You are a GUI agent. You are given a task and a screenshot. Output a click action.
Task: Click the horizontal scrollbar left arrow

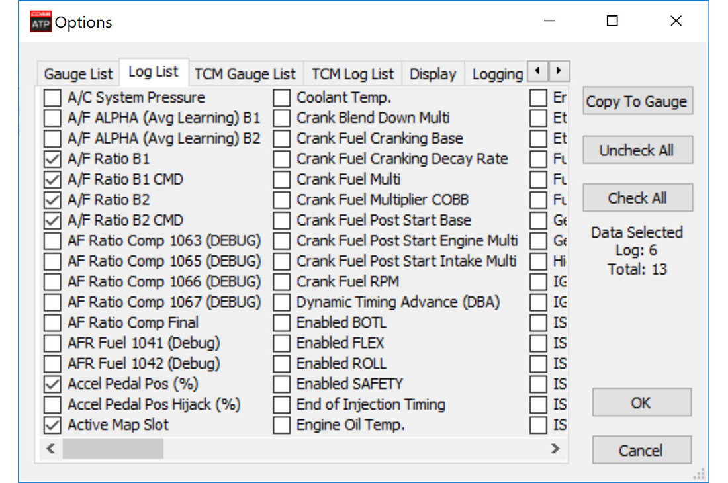pyautogui.click(x=51, y=449)
